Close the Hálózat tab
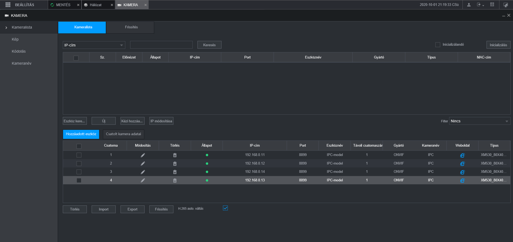513x242 pixels. [112, 5]
